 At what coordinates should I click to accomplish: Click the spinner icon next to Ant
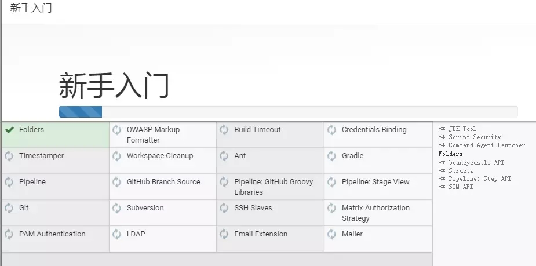224,156
